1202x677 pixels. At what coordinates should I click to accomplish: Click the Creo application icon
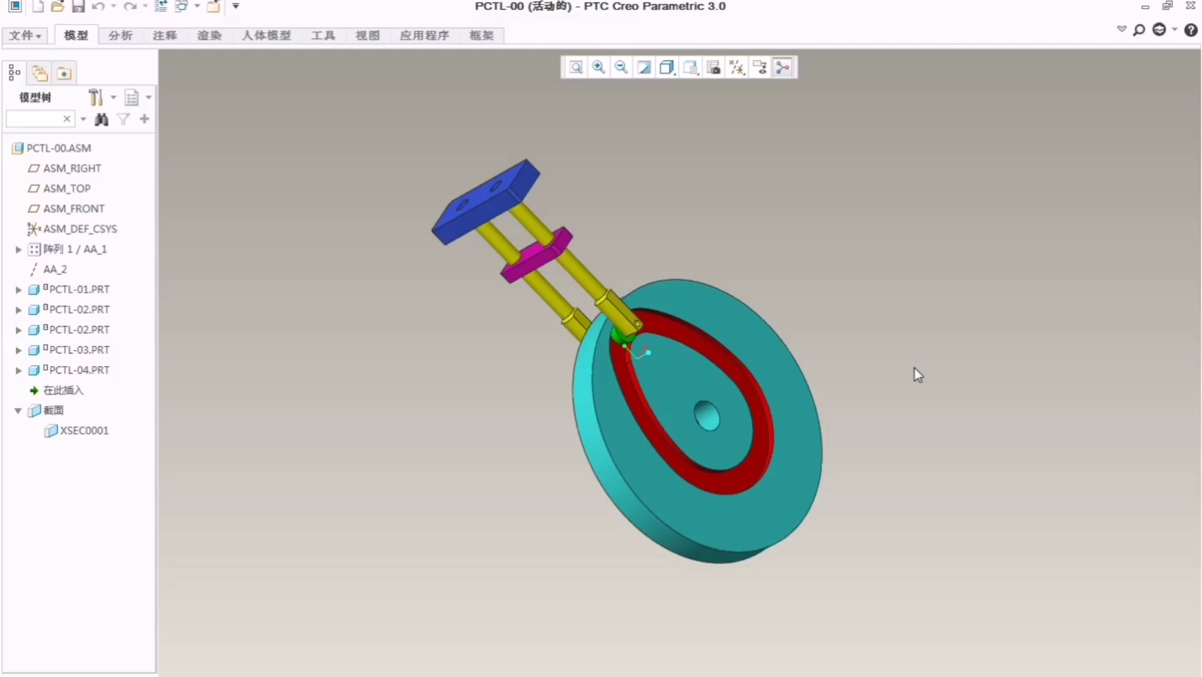(15, 6)
